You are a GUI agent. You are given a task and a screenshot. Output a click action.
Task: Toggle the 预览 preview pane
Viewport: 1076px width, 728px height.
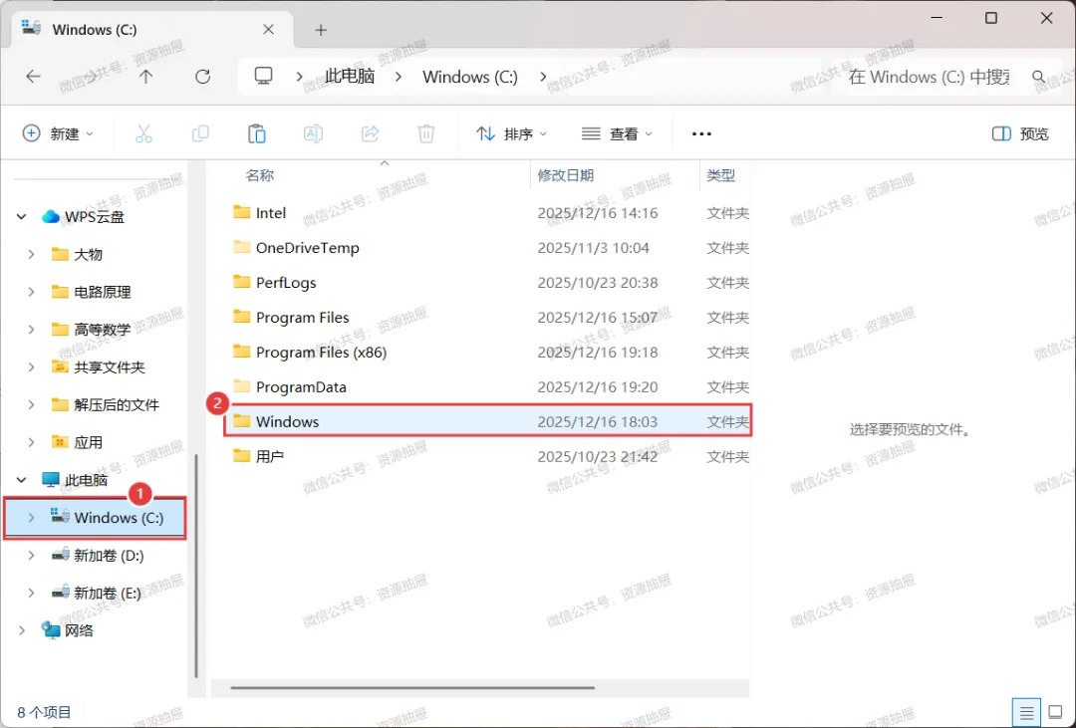pyautogui.click(x=1020, y=133)
